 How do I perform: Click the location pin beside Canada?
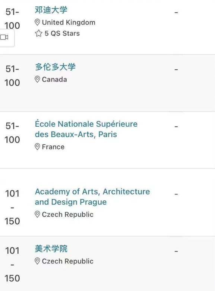37,79
